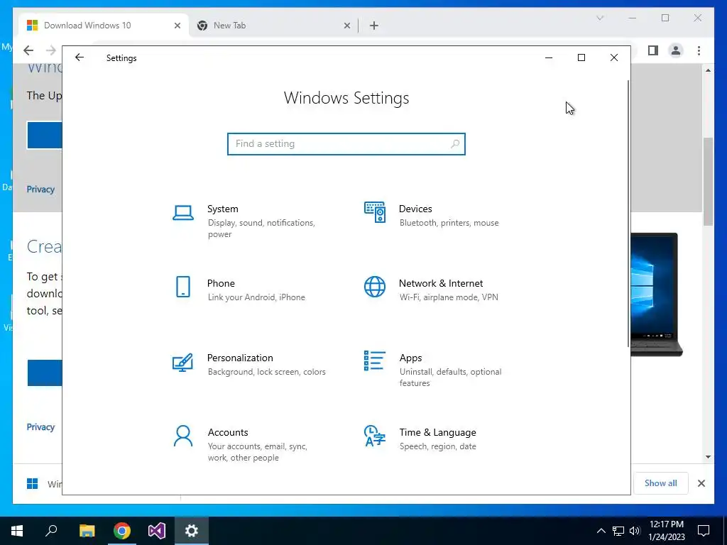Click "Speech, region, date" text
The height and width of the screenshot is (545, 727).
point(437,446)
